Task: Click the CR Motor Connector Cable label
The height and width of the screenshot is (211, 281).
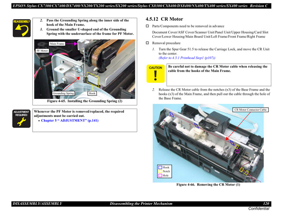Action: [250, 109]
